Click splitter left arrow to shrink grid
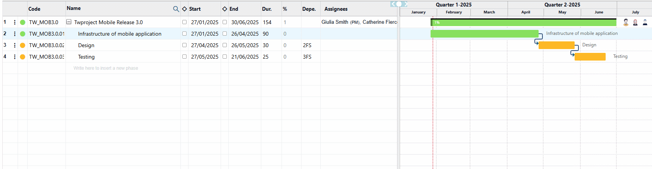Viewport: 652px width, 169px height. point(393,4)
